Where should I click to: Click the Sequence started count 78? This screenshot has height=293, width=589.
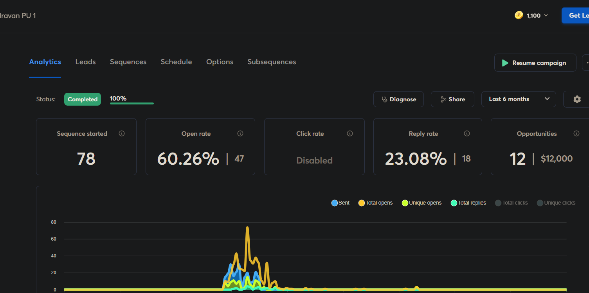(86, 159)
